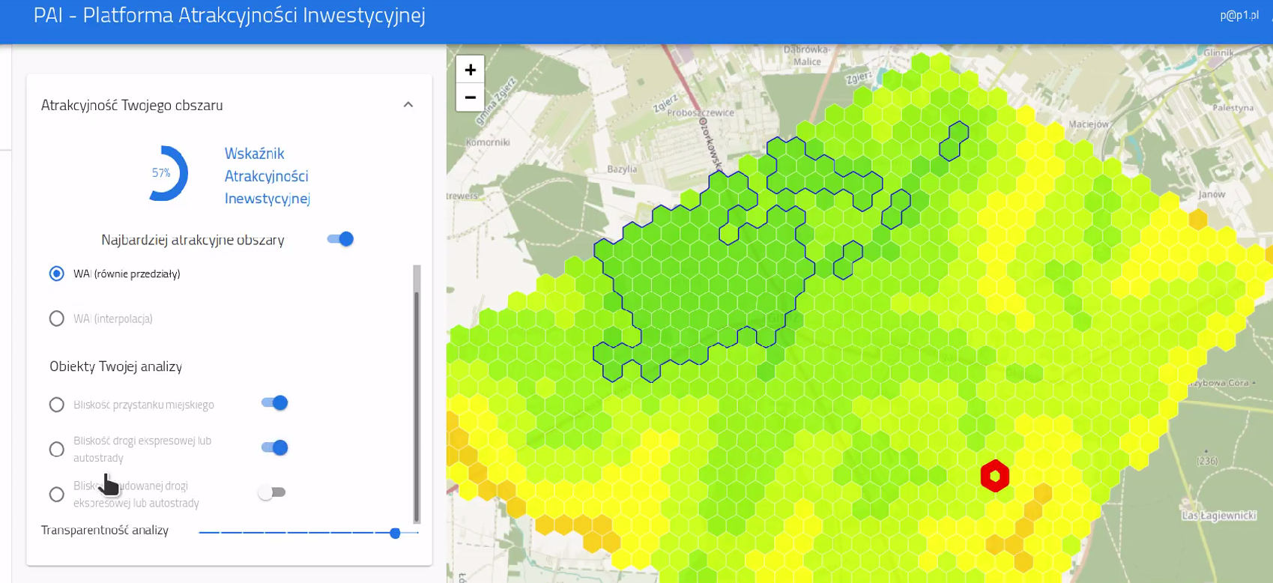This screenshot has height=583, width=1273.
Task: Click Wskaźnik Atrakcyjności Inwestycyjnej label
Action: (267, 176)
